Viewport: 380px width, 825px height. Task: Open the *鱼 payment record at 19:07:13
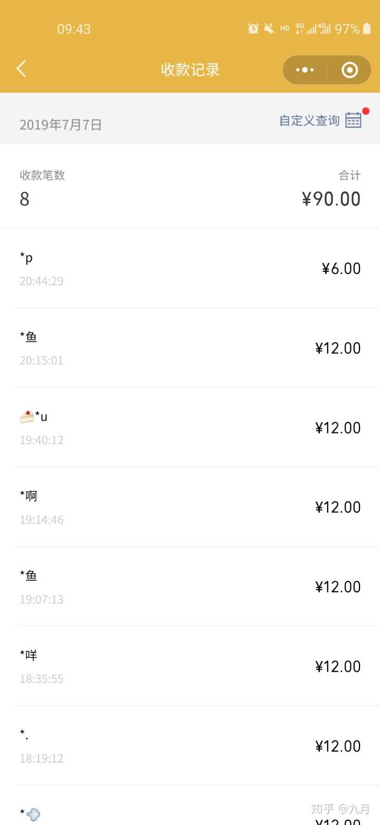[190, 587]
